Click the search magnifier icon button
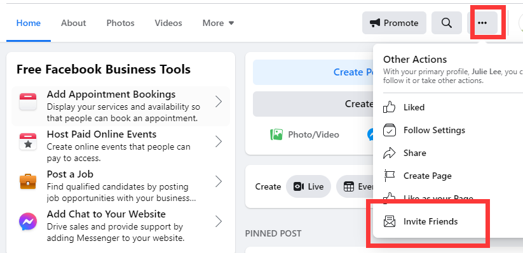This screenshot has height=253, width=523. 446,23
